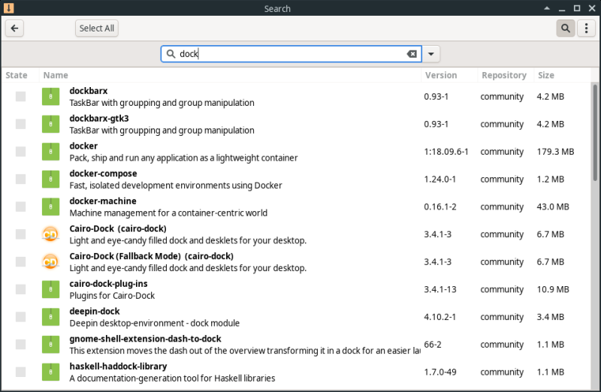Click the Select All button
Screen dimensions: 601x392
pyautogui.click(x=97, y=29)
